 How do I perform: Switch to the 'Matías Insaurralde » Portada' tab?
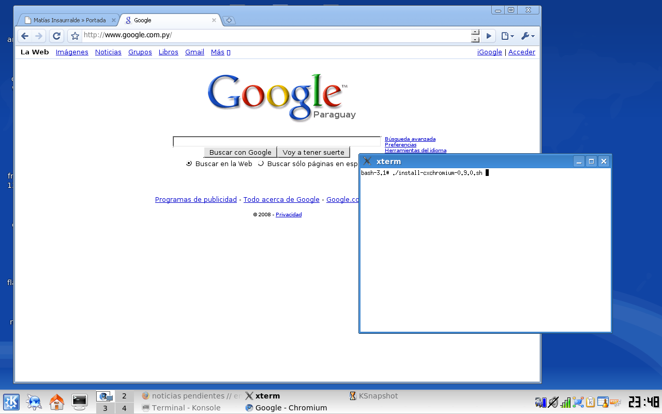point(69,20)
